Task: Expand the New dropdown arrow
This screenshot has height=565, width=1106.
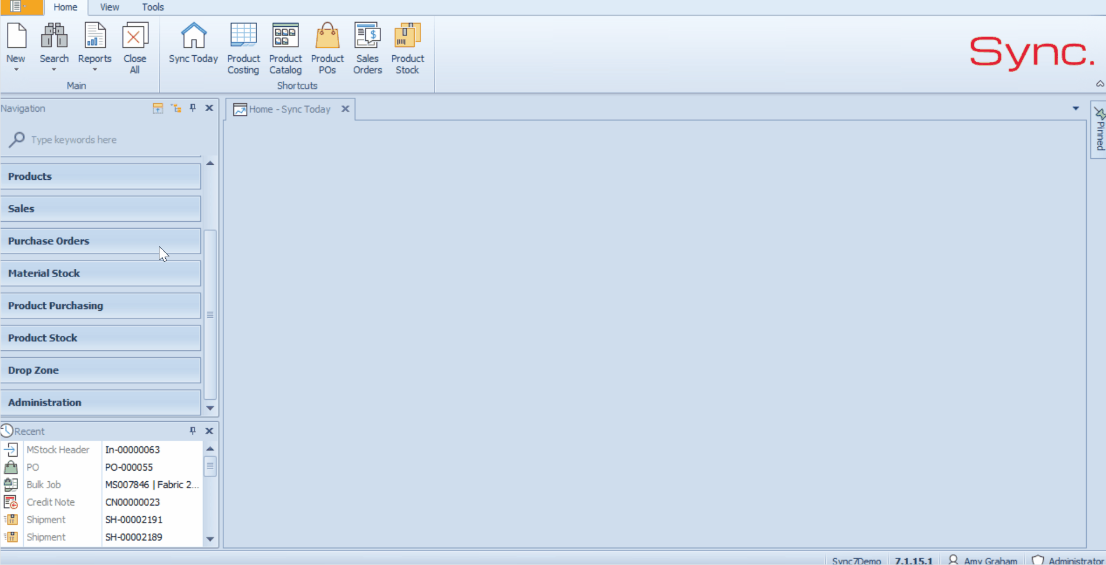Action: (x=16, y=70)
